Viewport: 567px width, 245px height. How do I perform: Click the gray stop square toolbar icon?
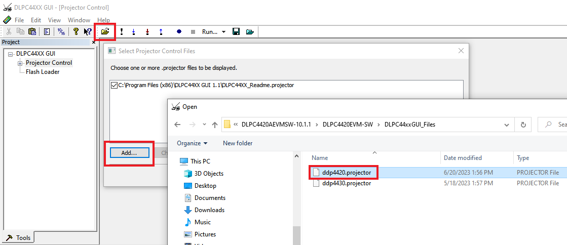pos(193,32)
